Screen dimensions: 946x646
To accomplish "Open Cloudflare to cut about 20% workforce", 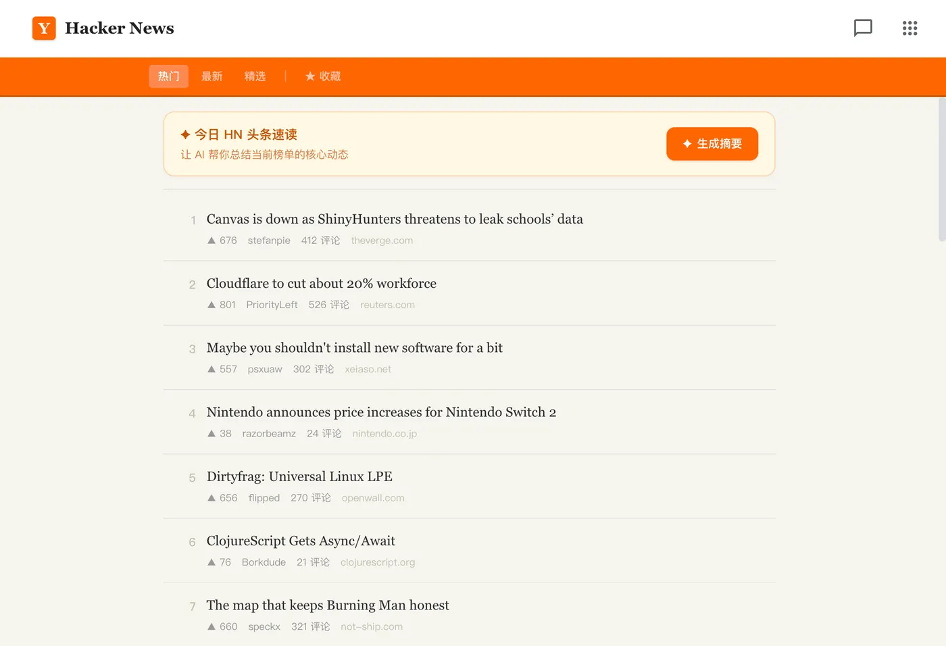I will [x=322, y=283].
